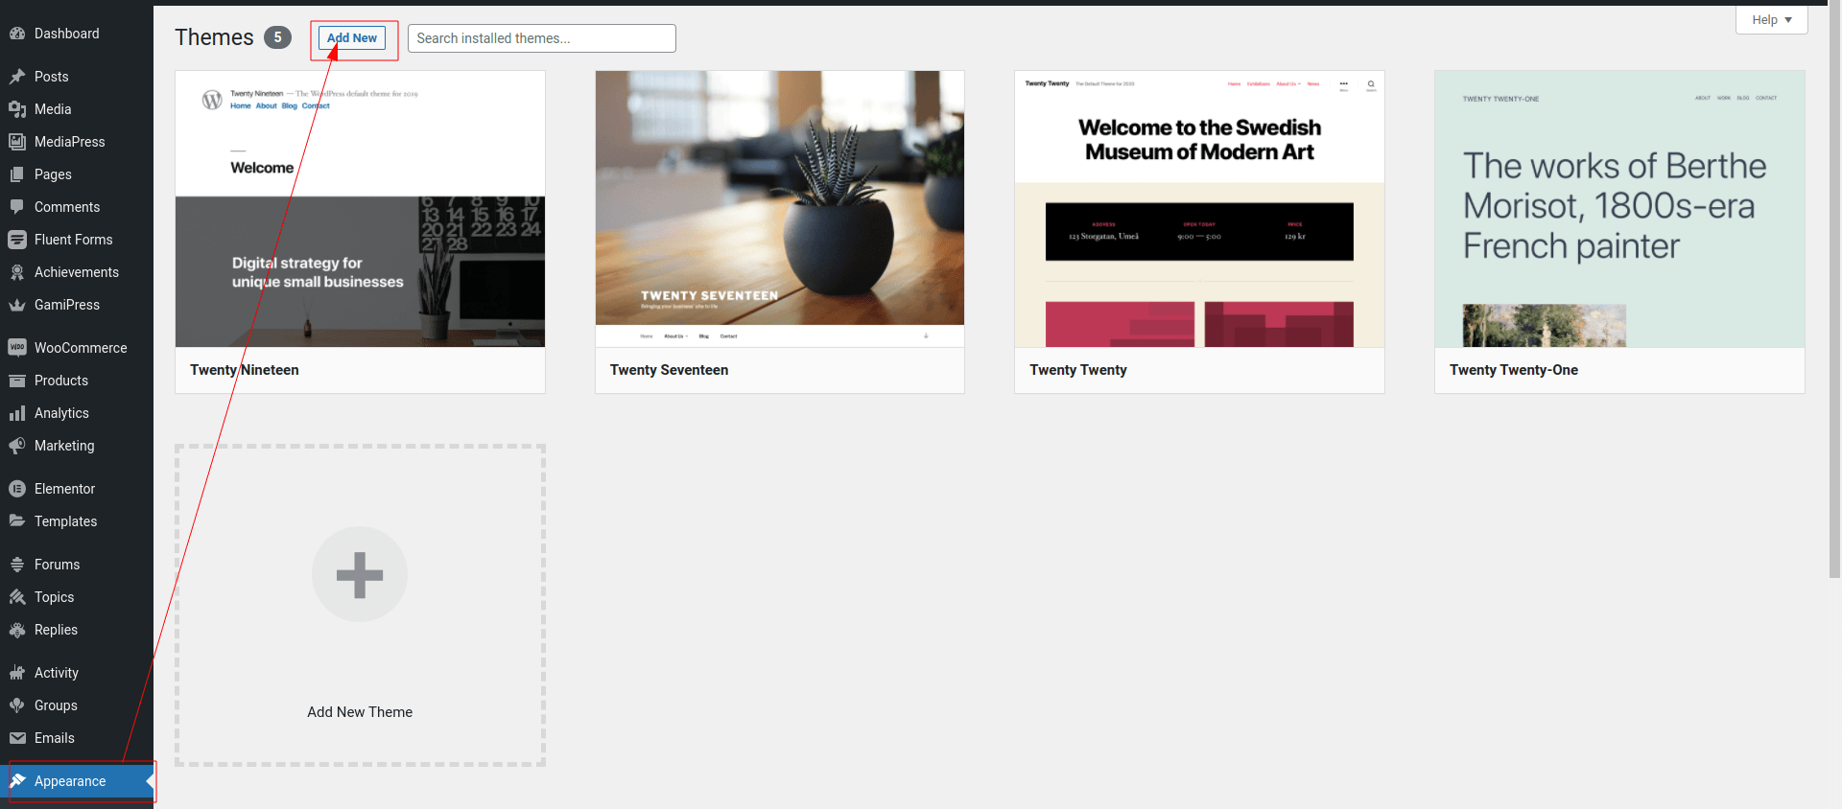Click the Products archive icon

pos(17,381)
